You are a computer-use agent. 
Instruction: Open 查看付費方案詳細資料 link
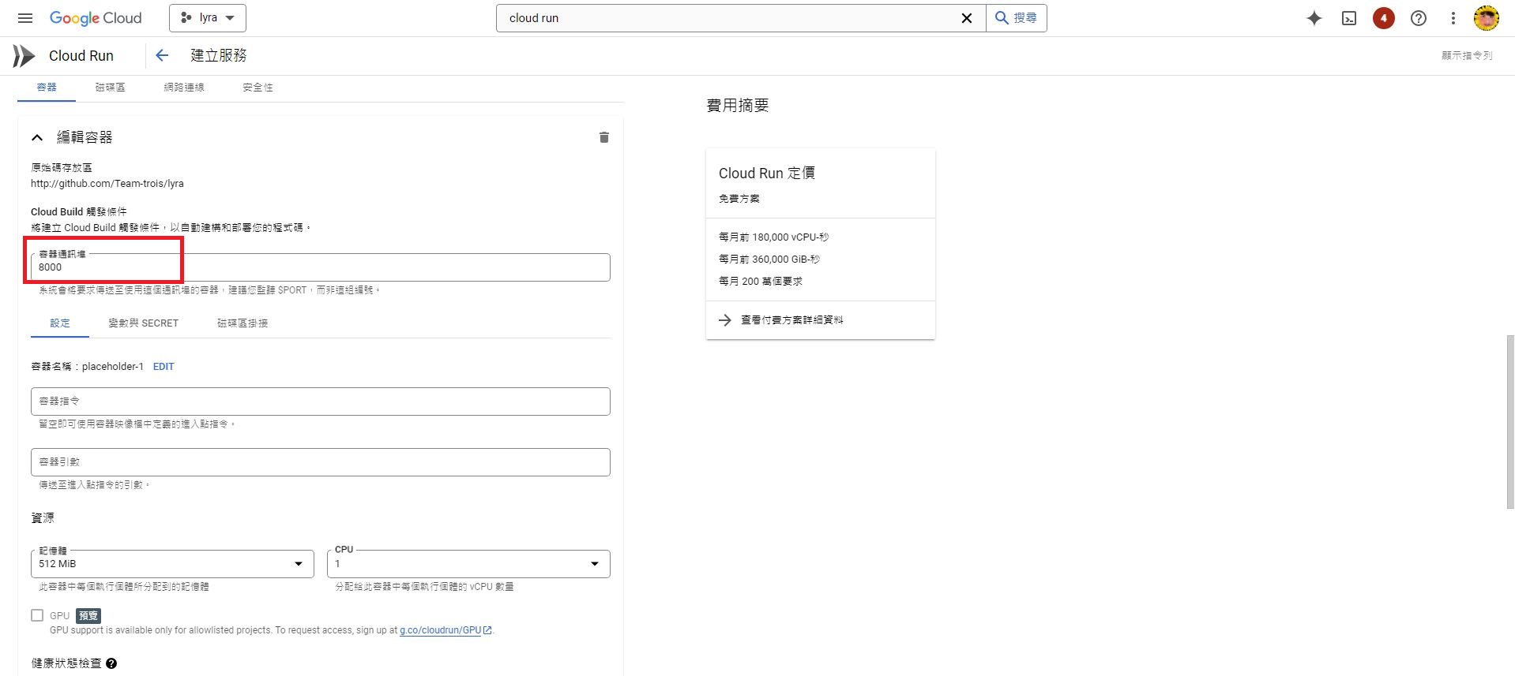pyautogui.click(x=792, y=320)
